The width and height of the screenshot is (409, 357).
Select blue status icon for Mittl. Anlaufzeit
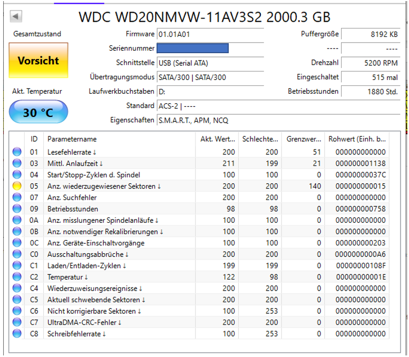pyautogui.click(x=17, y=163)
